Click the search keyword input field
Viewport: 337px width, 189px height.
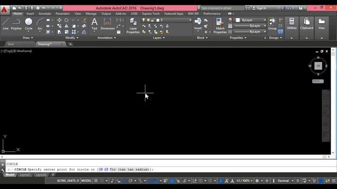pos(222,8)
